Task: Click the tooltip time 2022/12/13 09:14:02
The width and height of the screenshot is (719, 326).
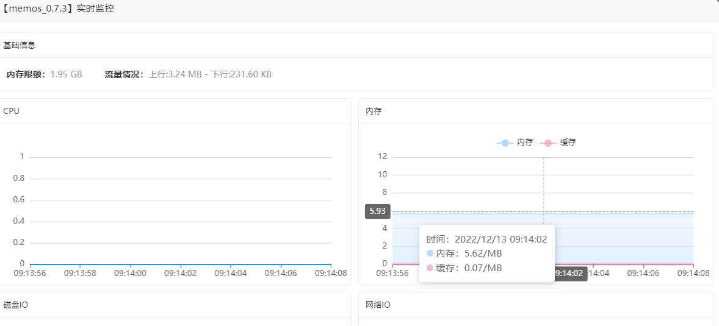Action: [487, 239]
